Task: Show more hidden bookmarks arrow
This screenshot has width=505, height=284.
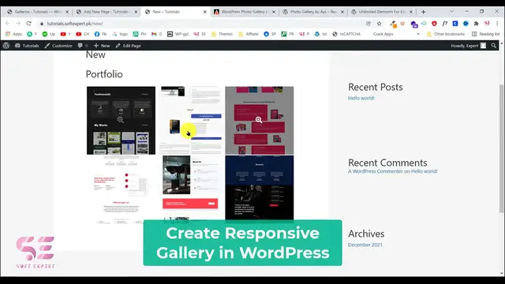Action: 418,34
